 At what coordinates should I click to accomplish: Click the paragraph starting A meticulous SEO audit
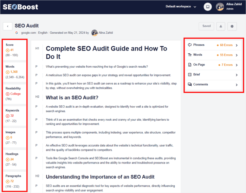tap(108, 75)
